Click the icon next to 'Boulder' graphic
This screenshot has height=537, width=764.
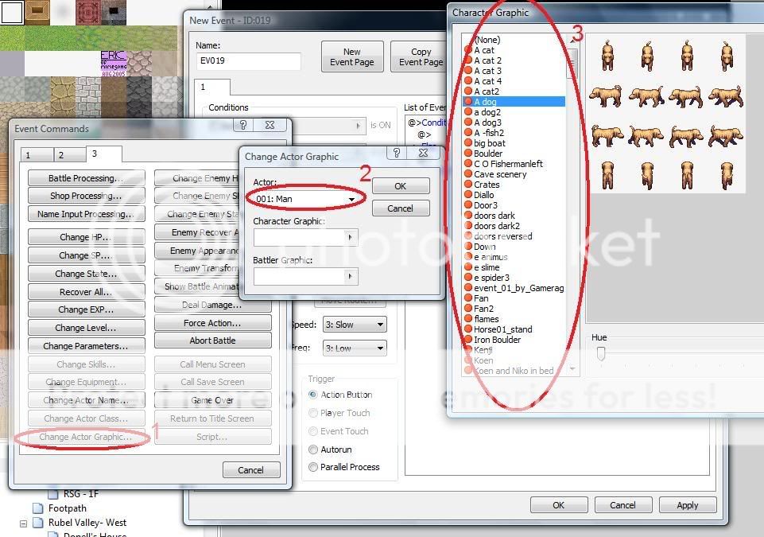tap(468, 154)
